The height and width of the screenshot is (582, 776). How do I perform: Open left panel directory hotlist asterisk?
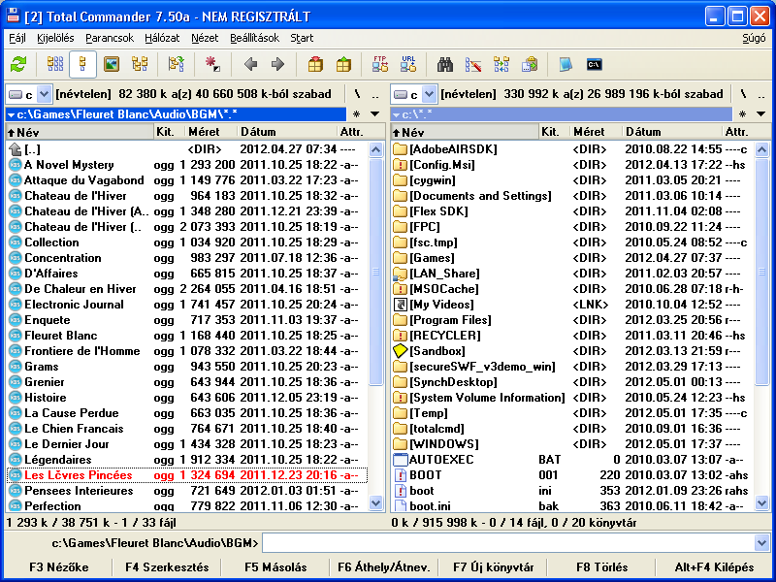(x=356, y=114)
